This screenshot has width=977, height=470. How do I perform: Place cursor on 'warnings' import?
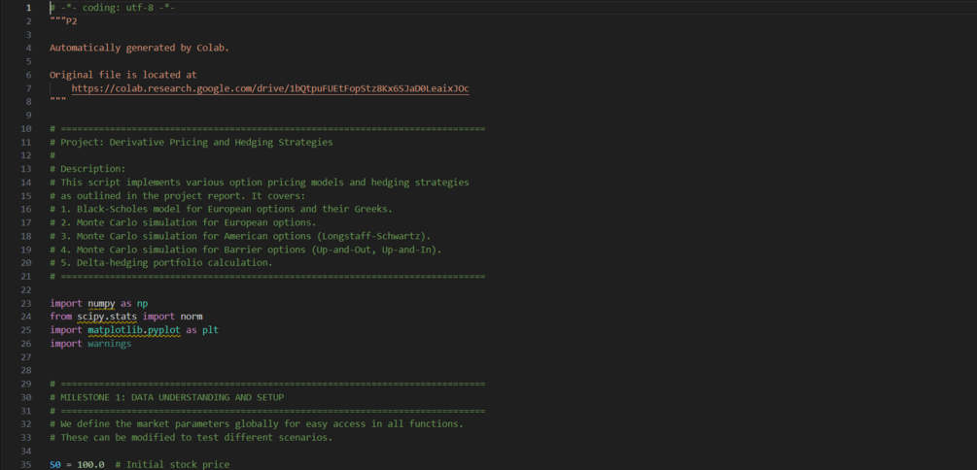pos(109,344)
